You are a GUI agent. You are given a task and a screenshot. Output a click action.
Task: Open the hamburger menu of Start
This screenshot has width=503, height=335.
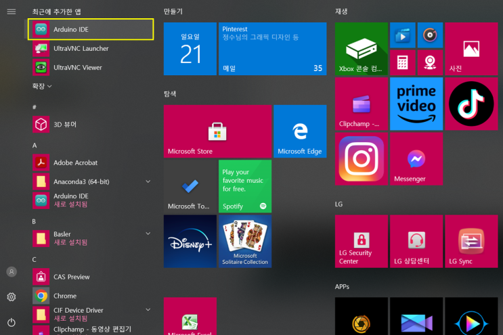pyautogui.click(x=12, y=12)
